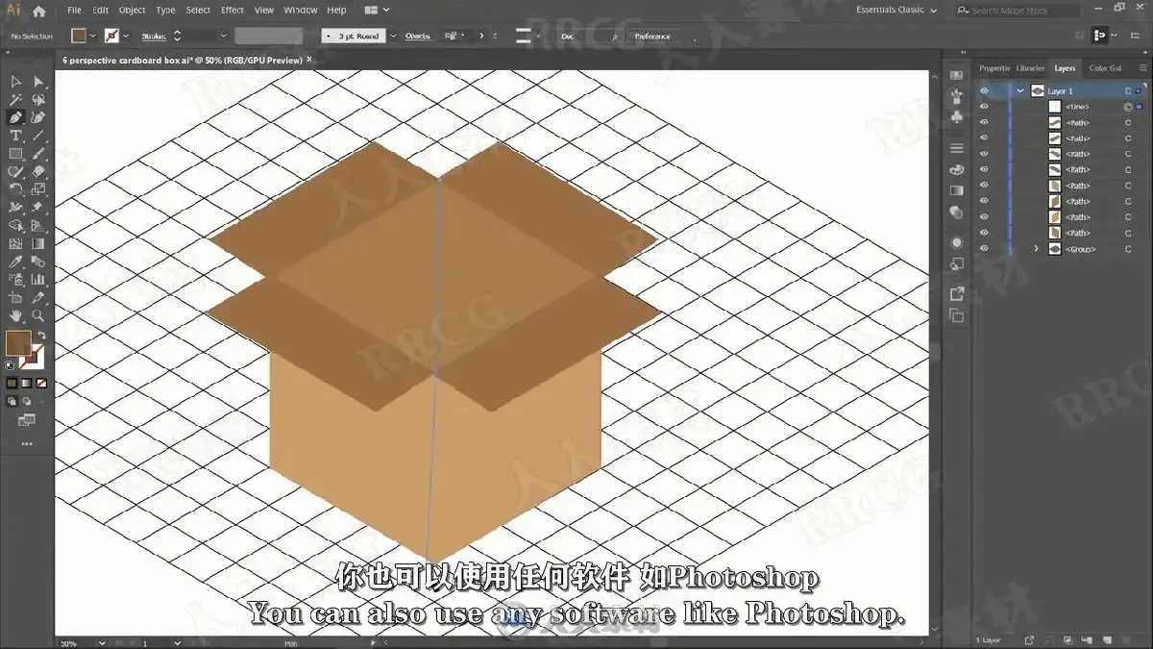Screen dimensions: 1153x649
Task: Select the Scale tool
Action: click(x=38, y=189)
